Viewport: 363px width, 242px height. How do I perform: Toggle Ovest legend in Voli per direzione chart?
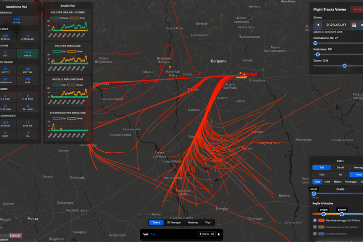(75, 51)
